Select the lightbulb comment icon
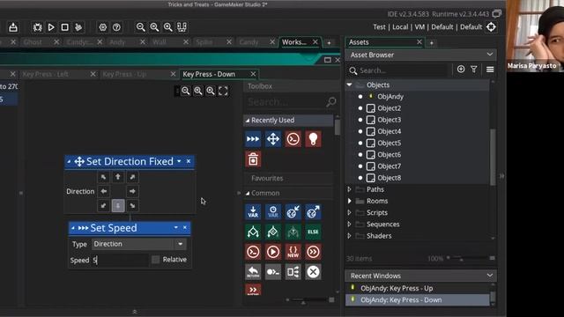564x317 pixels. point(313,139)
